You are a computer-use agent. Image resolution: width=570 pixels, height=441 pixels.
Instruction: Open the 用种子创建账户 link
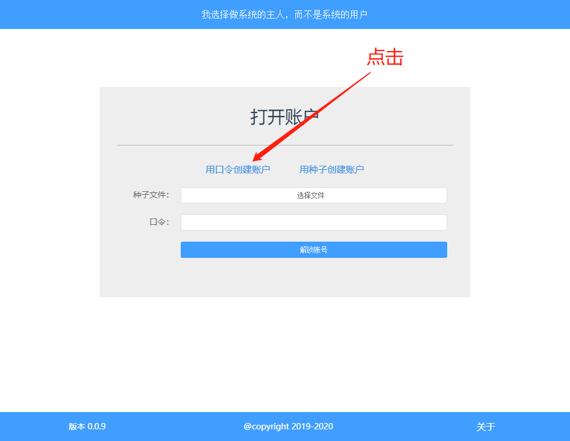[x=331, y=169]
